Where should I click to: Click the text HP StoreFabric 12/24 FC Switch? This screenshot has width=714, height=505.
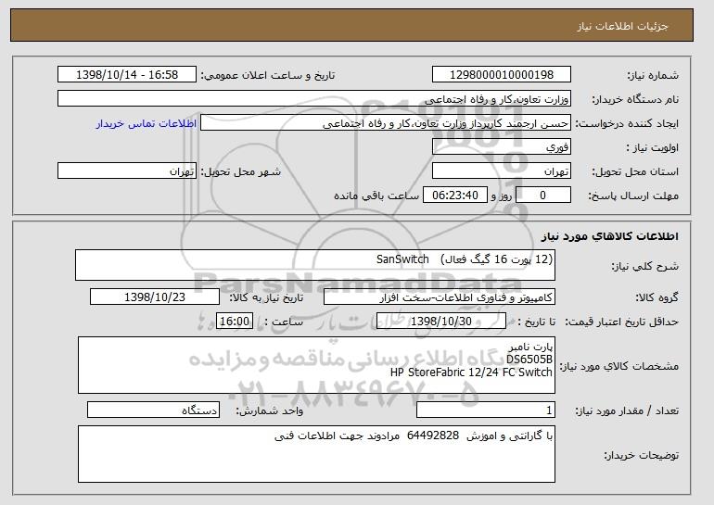[471, 372]
